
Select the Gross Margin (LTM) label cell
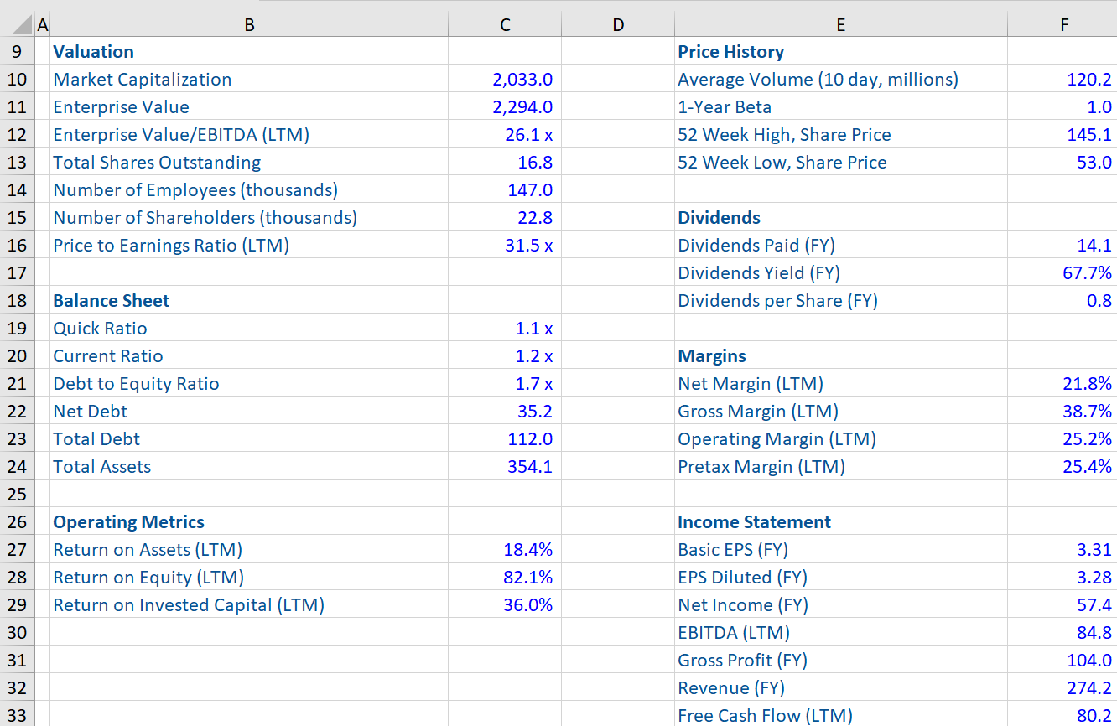pyautogui.click(x=758, y=412)
